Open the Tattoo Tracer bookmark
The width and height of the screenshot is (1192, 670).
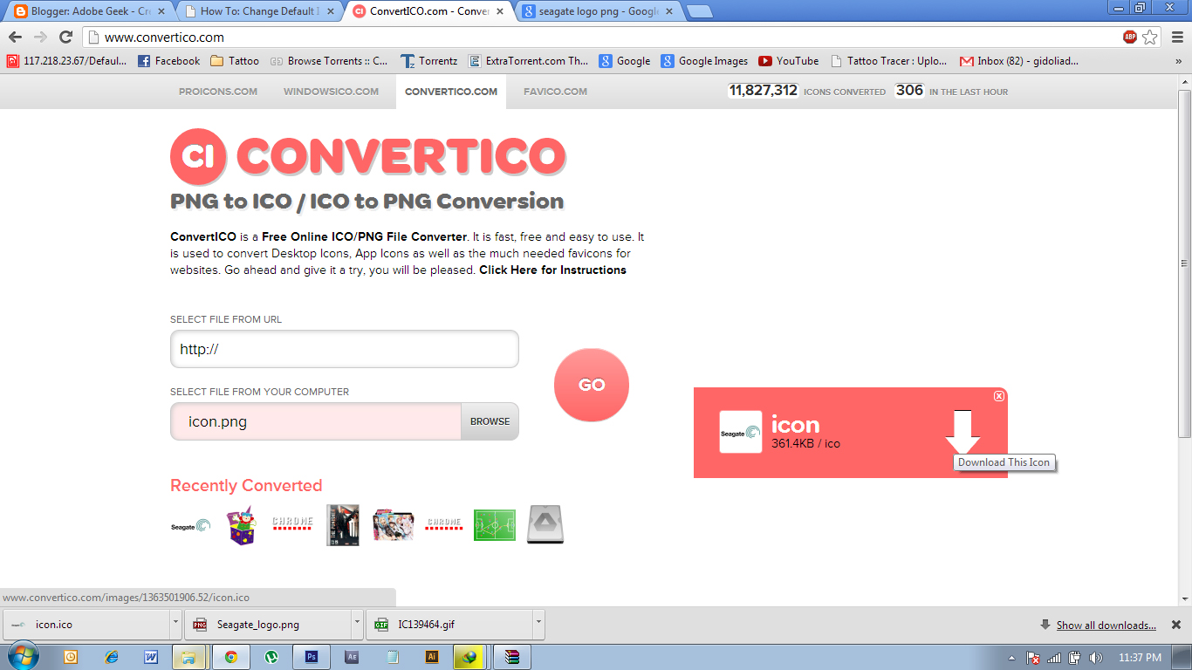pyautogui.click(x=889, y=61)
